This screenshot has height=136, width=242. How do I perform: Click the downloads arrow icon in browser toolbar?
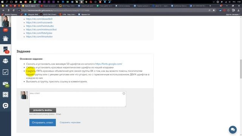pos(238,10)
